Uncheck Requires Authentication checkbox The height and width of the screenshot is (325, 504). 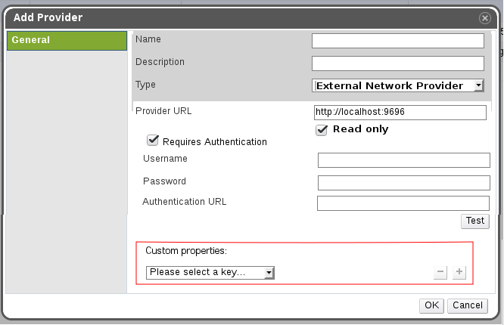point(153,141)
